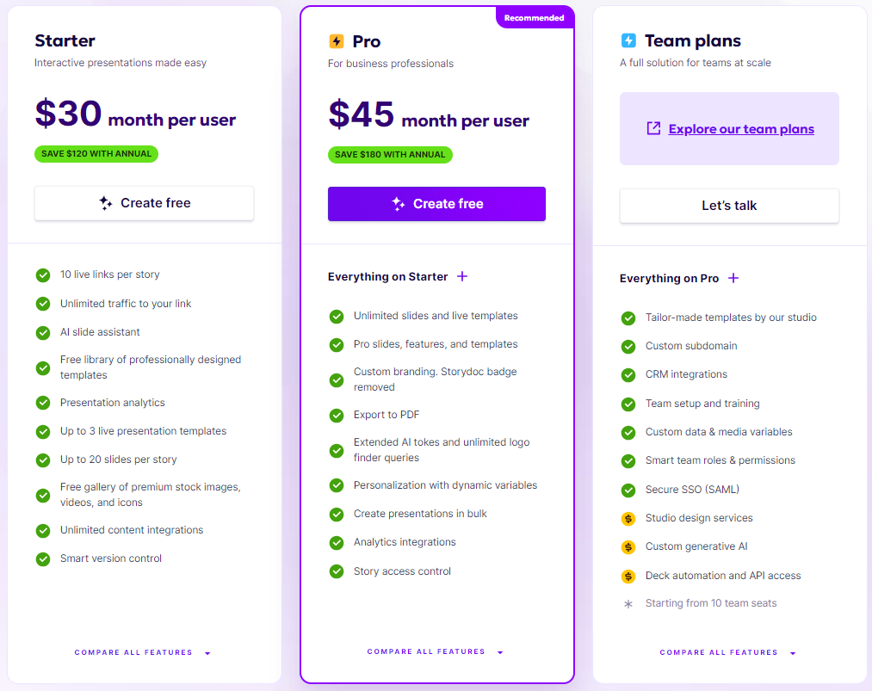Click the green checkmark beside AI slide assistant
872x691 pixels.
[x=43, y=332]
